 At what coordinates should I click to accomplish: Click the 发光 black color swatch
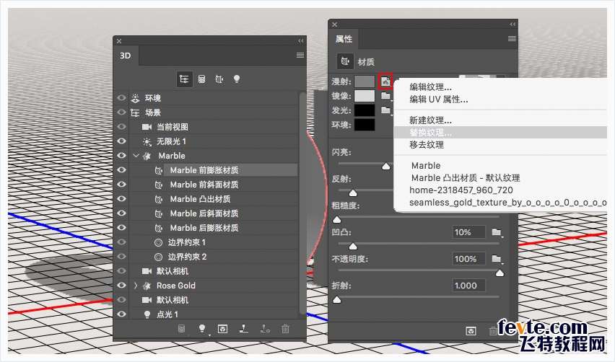click(365, 110)
